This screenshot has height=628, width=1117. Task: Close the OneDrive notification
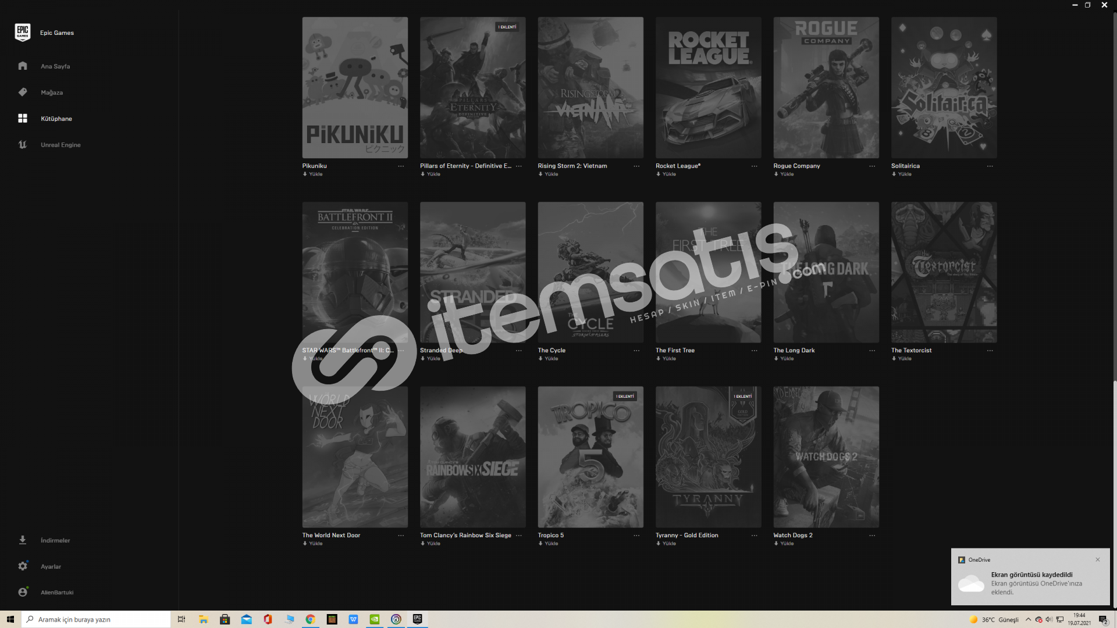[1098, 559]
